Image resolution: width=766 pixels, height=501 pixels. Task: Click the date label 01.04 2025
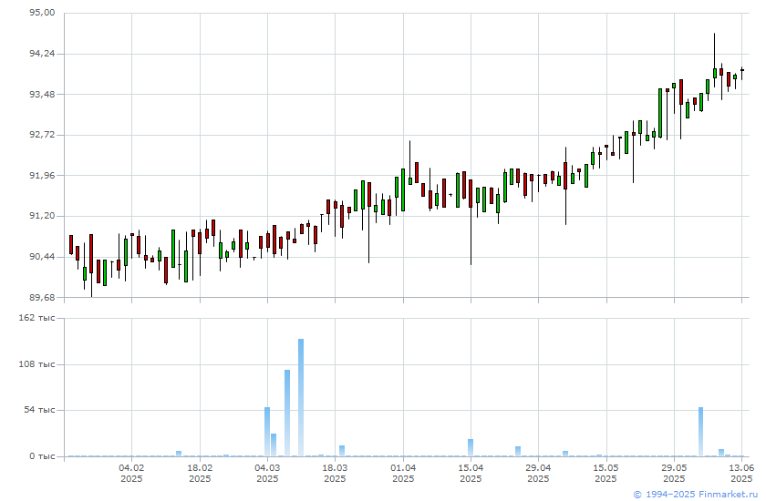click(x=403, y=473)
